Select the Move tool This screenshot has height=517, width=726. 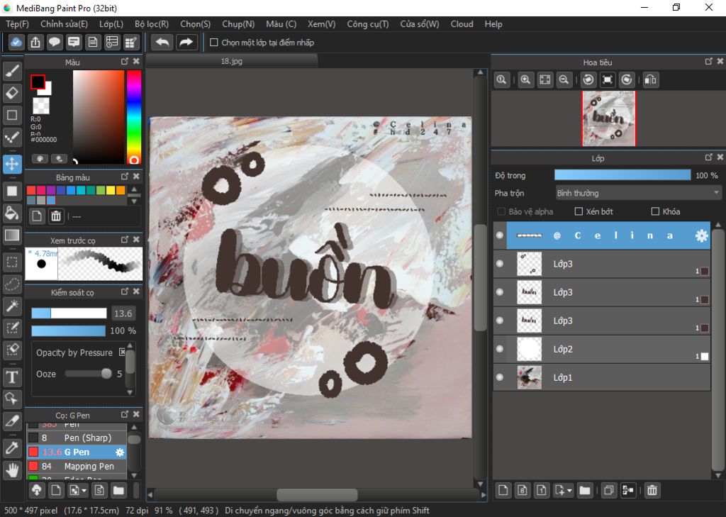tap(12, 164)
